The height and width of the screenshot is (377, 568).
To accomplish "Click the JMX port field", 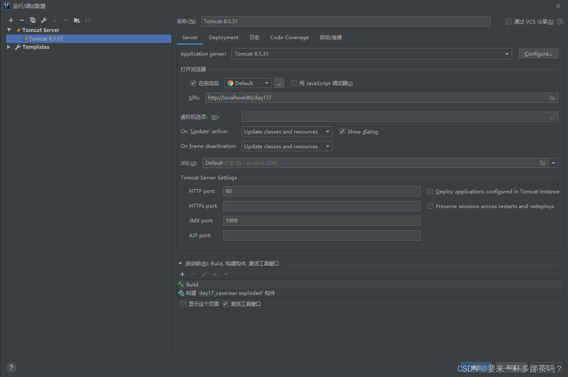I will [x=322, y=221].
